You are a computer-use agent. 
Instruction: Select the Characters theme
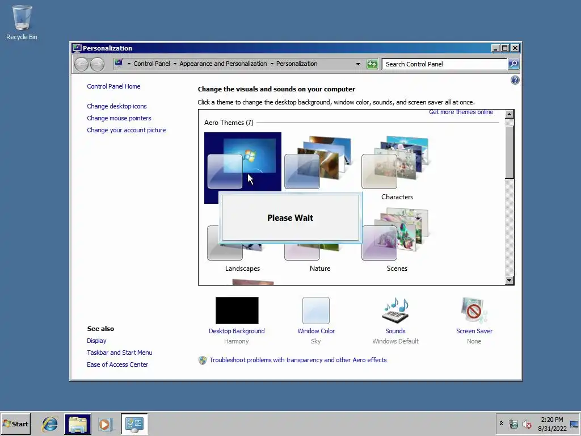397,168
